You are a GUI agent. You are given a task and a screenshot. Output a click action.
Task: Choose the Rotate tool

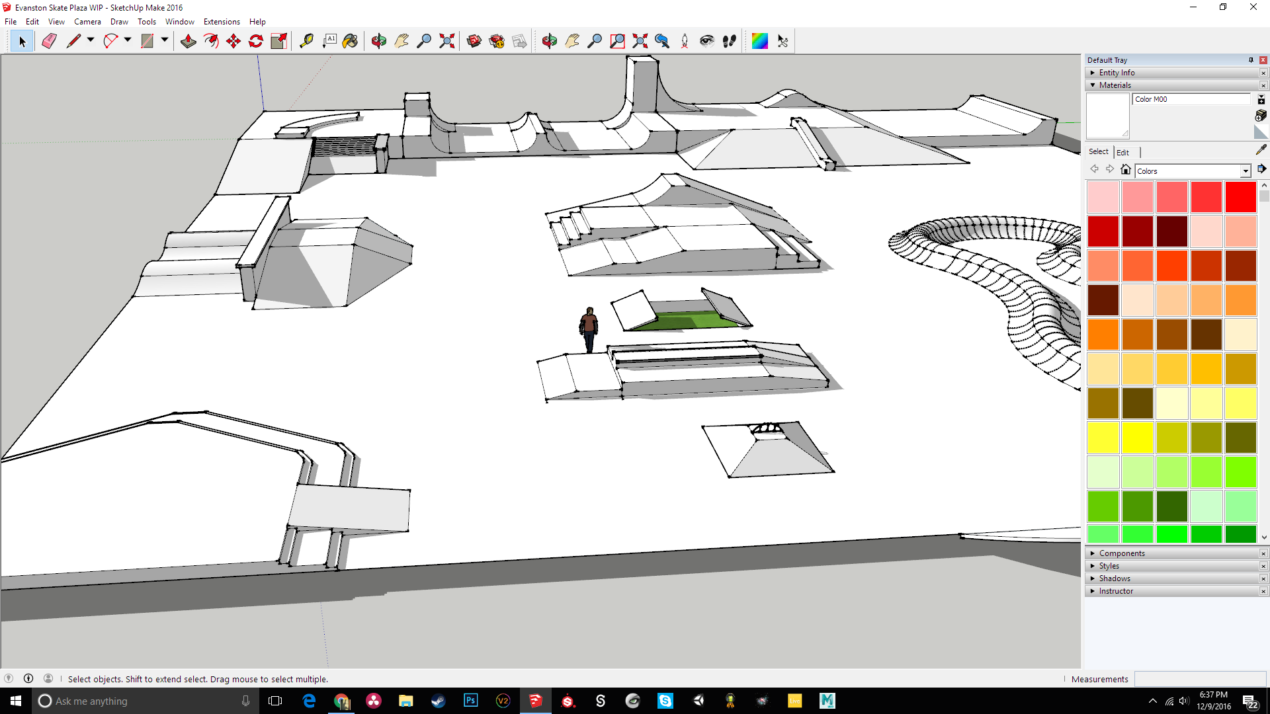[256, 41]
